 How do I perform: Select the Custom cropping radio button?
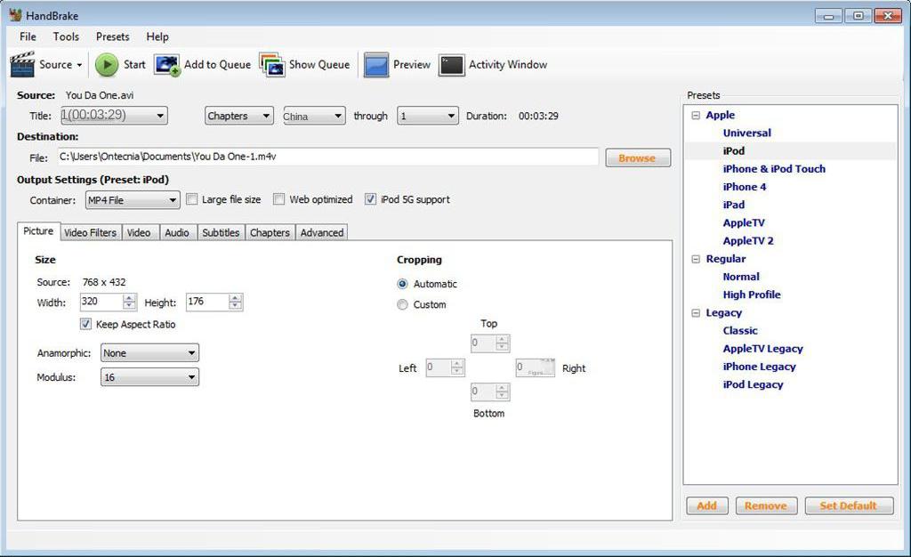click(403, 305)
